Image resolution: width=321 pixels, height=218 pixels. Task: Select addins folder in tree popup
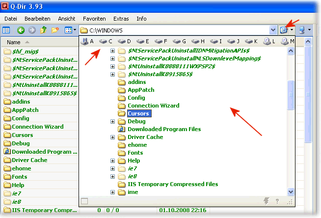pos(137,82)
